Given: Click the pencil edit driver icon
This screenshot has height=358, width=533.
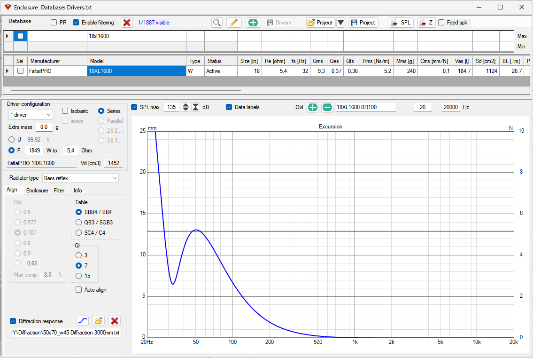Looking at the screenshot, I should click(234, 23).
